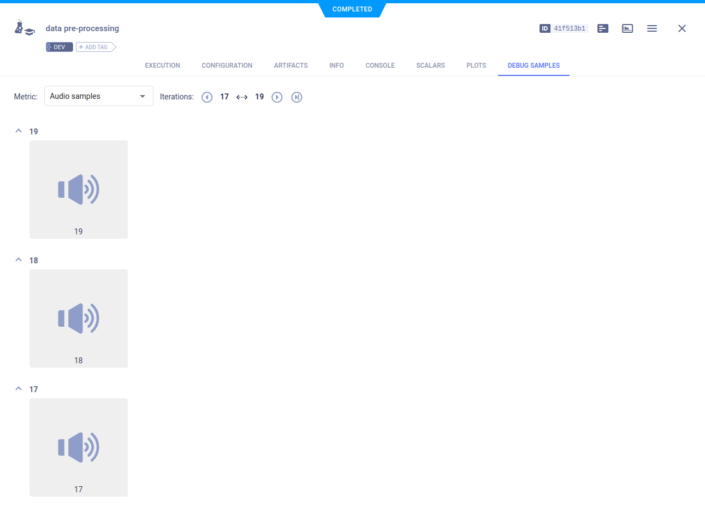This screenshot has height=519, width=705.
Task: Collapse the iteration 17 section
Action: [x=19, y=389]
